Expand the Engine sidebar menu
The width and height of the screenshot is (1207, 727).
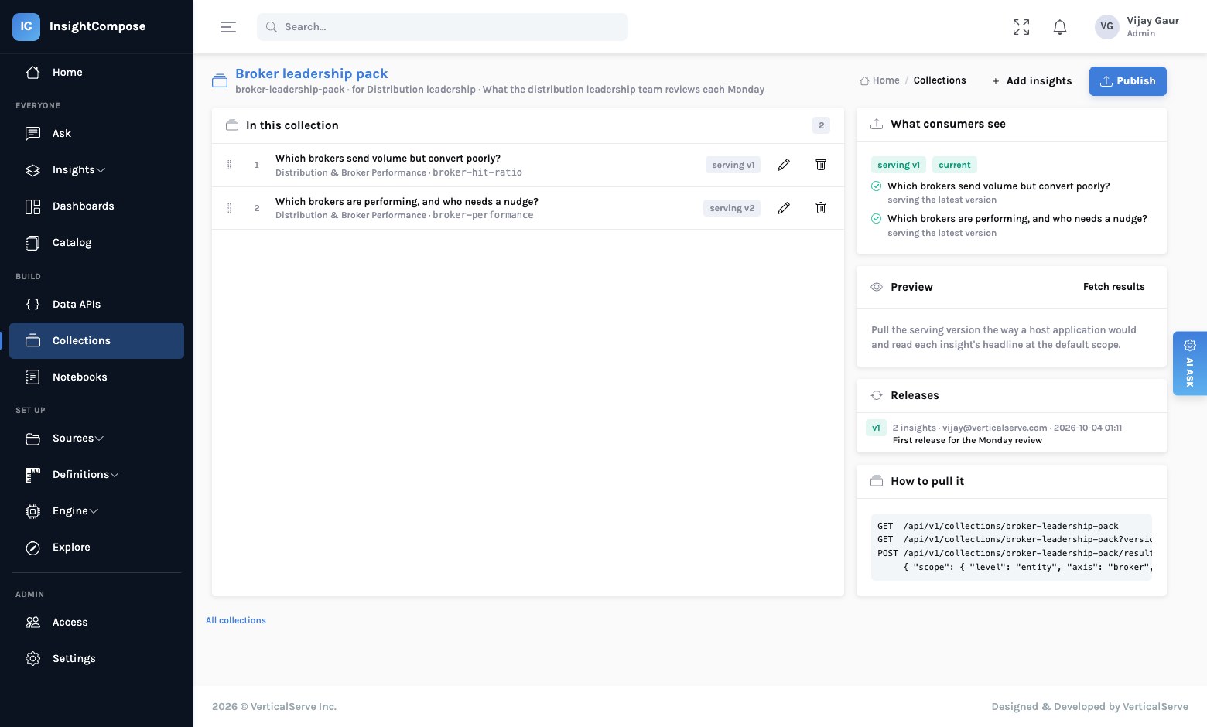tap(97, 511)
